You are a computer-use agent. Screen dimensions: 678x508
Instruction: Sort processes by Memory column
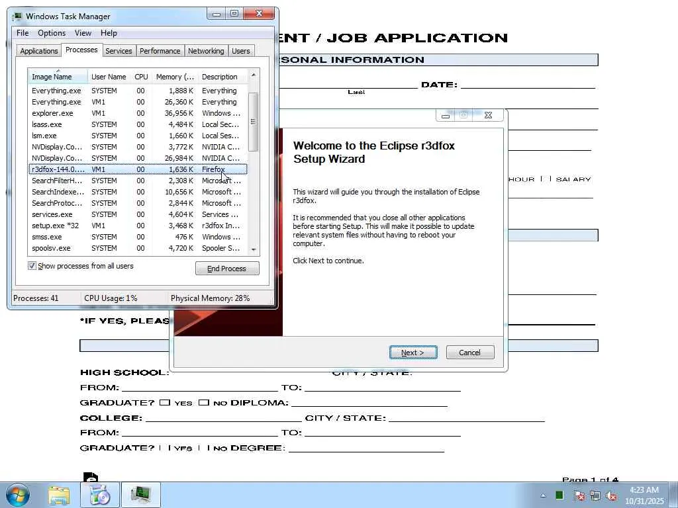click(x=175, y=77)
